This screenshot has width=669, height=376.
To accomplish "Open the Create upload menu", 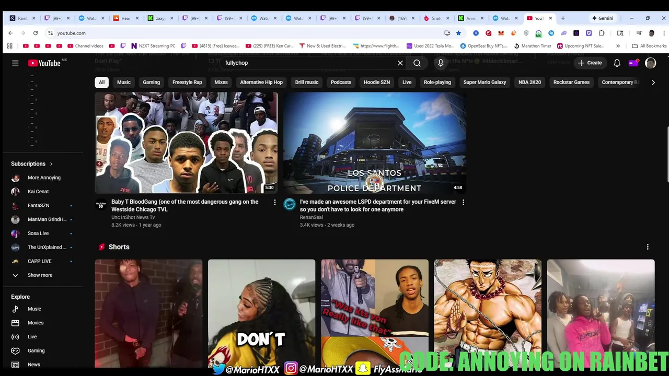I will tap(590, 63).
